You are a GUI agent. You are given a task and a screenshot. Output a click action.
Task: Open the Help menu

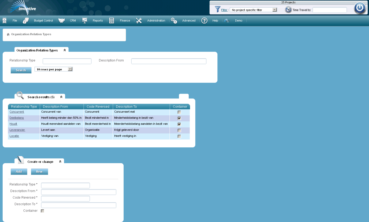pyautogui.click(x=215, y=20)
